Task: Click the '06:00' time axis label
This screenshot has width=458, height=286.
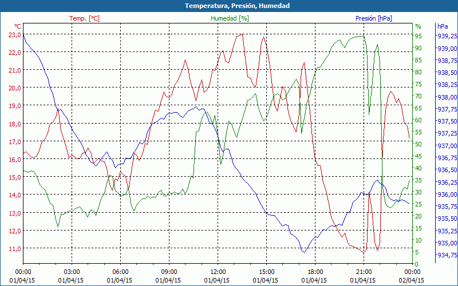Action: (120, 272)
